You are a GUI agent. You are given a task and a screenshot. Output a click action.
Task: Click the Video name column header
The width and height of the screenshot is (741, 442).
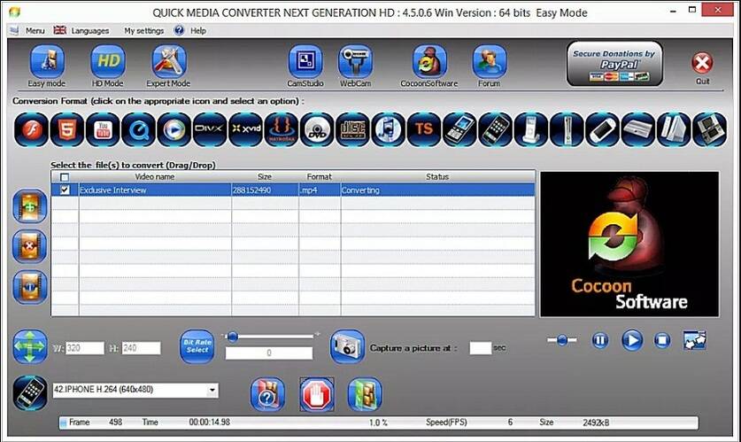155,177
